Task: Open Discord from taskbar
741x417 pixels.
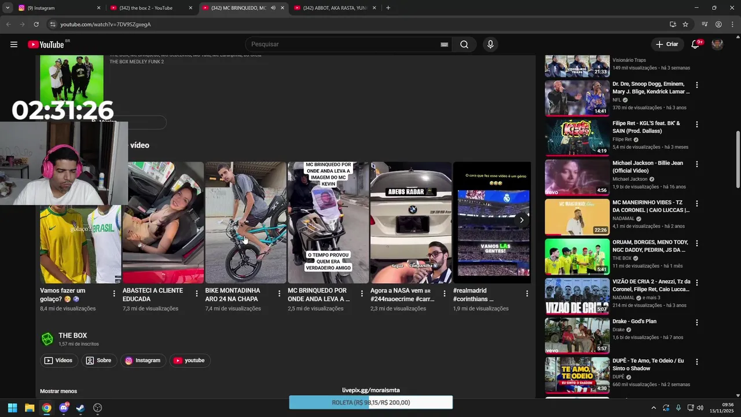Action: 64,408
